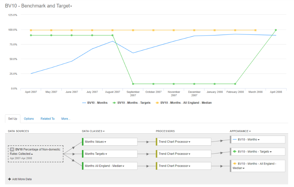
Task: Click the yellow square swatch in All England - Median appearance
Action: pyautogui.click(x=235, y=163)
